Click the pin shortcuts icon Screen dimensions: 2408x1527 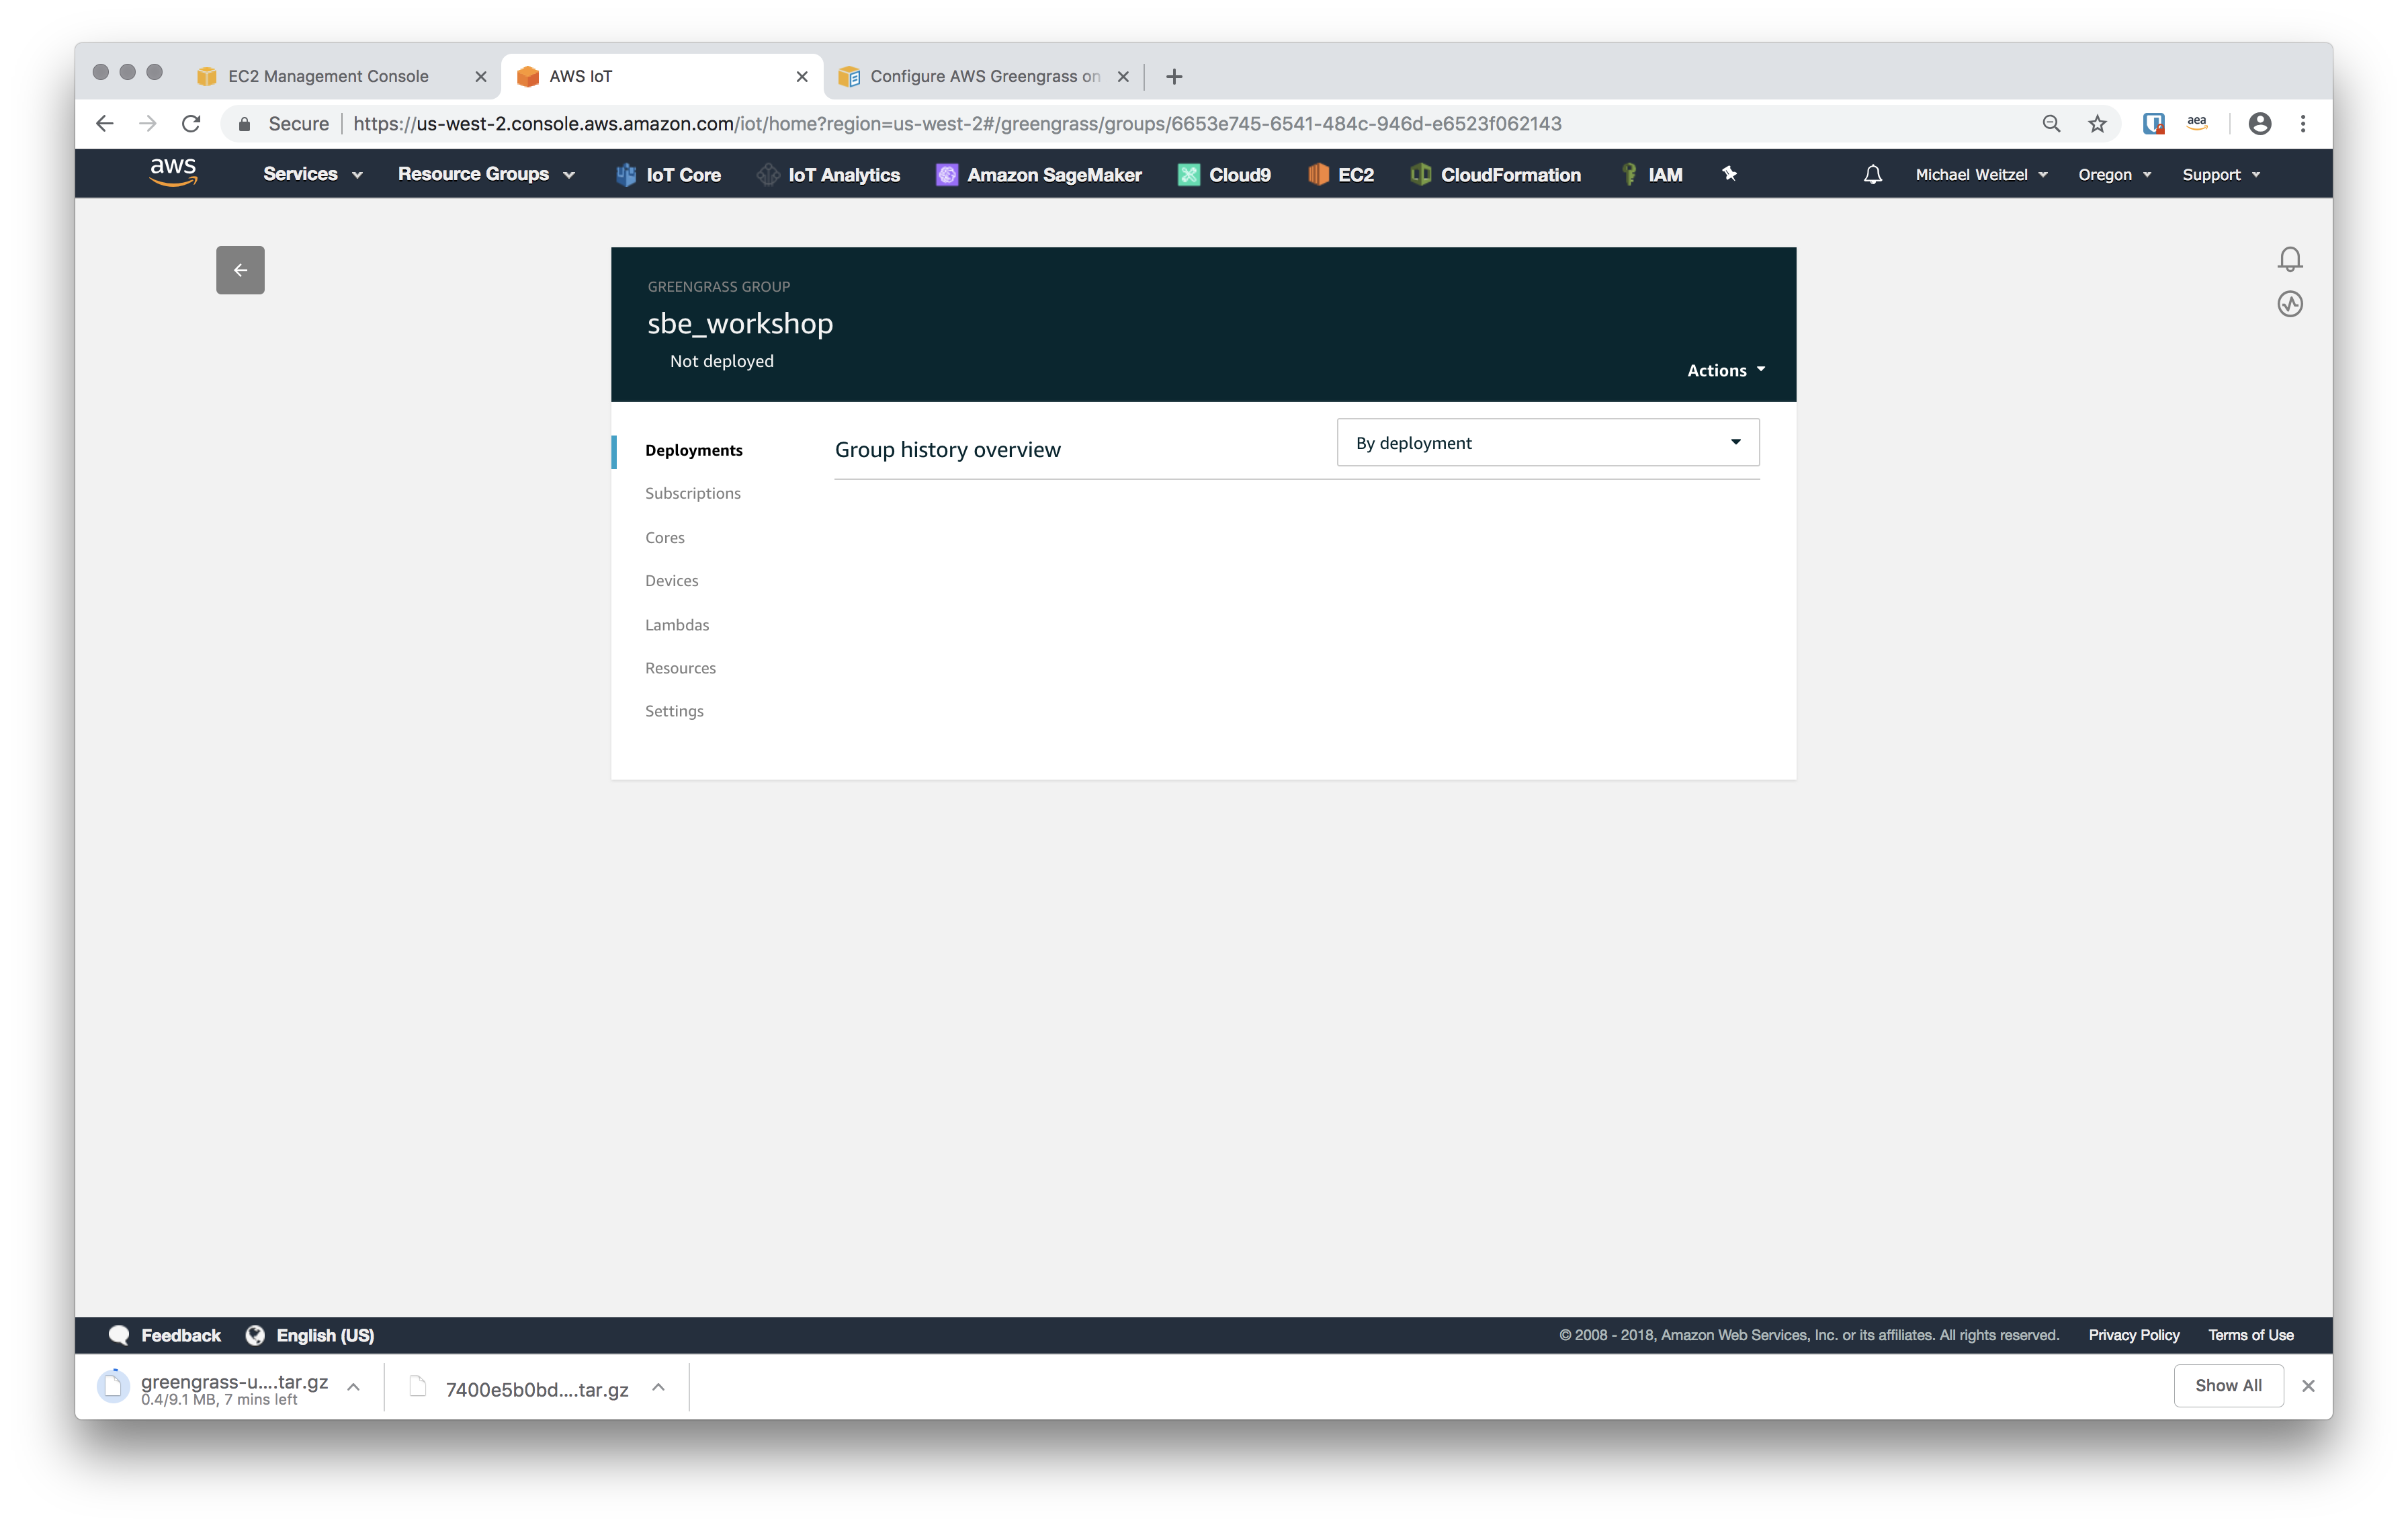click(x=1729, y=174)
